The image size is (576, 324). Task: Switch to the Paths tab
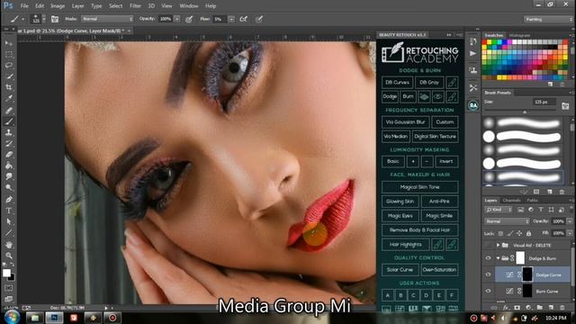tap(532, 201)
